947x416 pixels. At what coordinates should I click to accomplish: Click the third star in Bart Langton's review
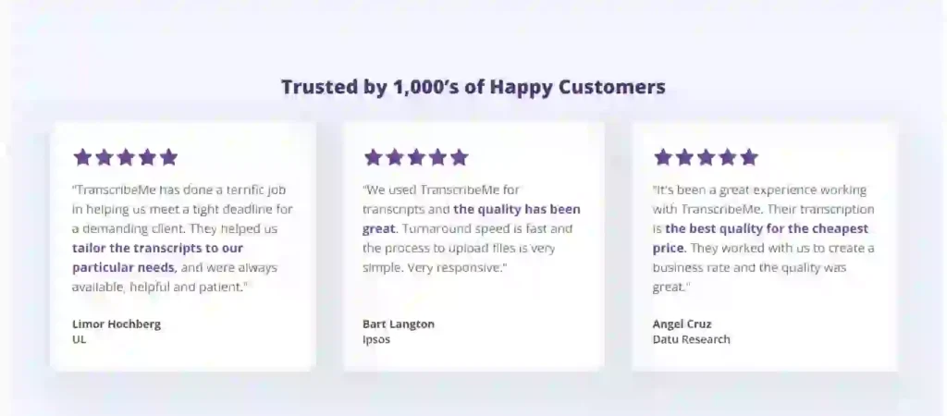(x=416, y=157)
